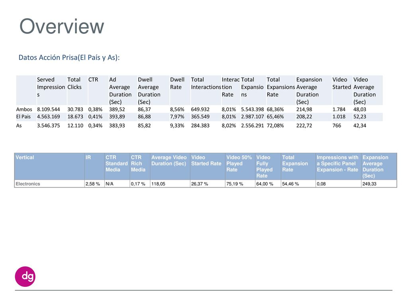Select the CTR value 0,38%
The width and height of the screenshot is (408, 306).
tap(95, 110)
